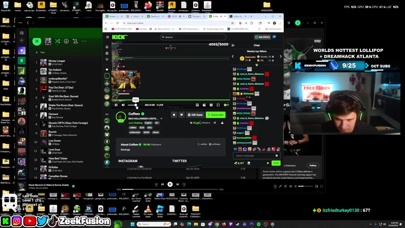Open Chrome extensions puzzle icon

(x=252, y=23)
